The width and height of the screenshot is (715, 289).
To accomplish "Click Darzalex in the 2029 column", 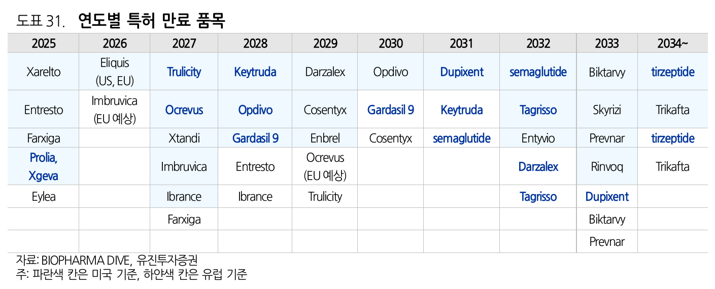I will (325, 72).
